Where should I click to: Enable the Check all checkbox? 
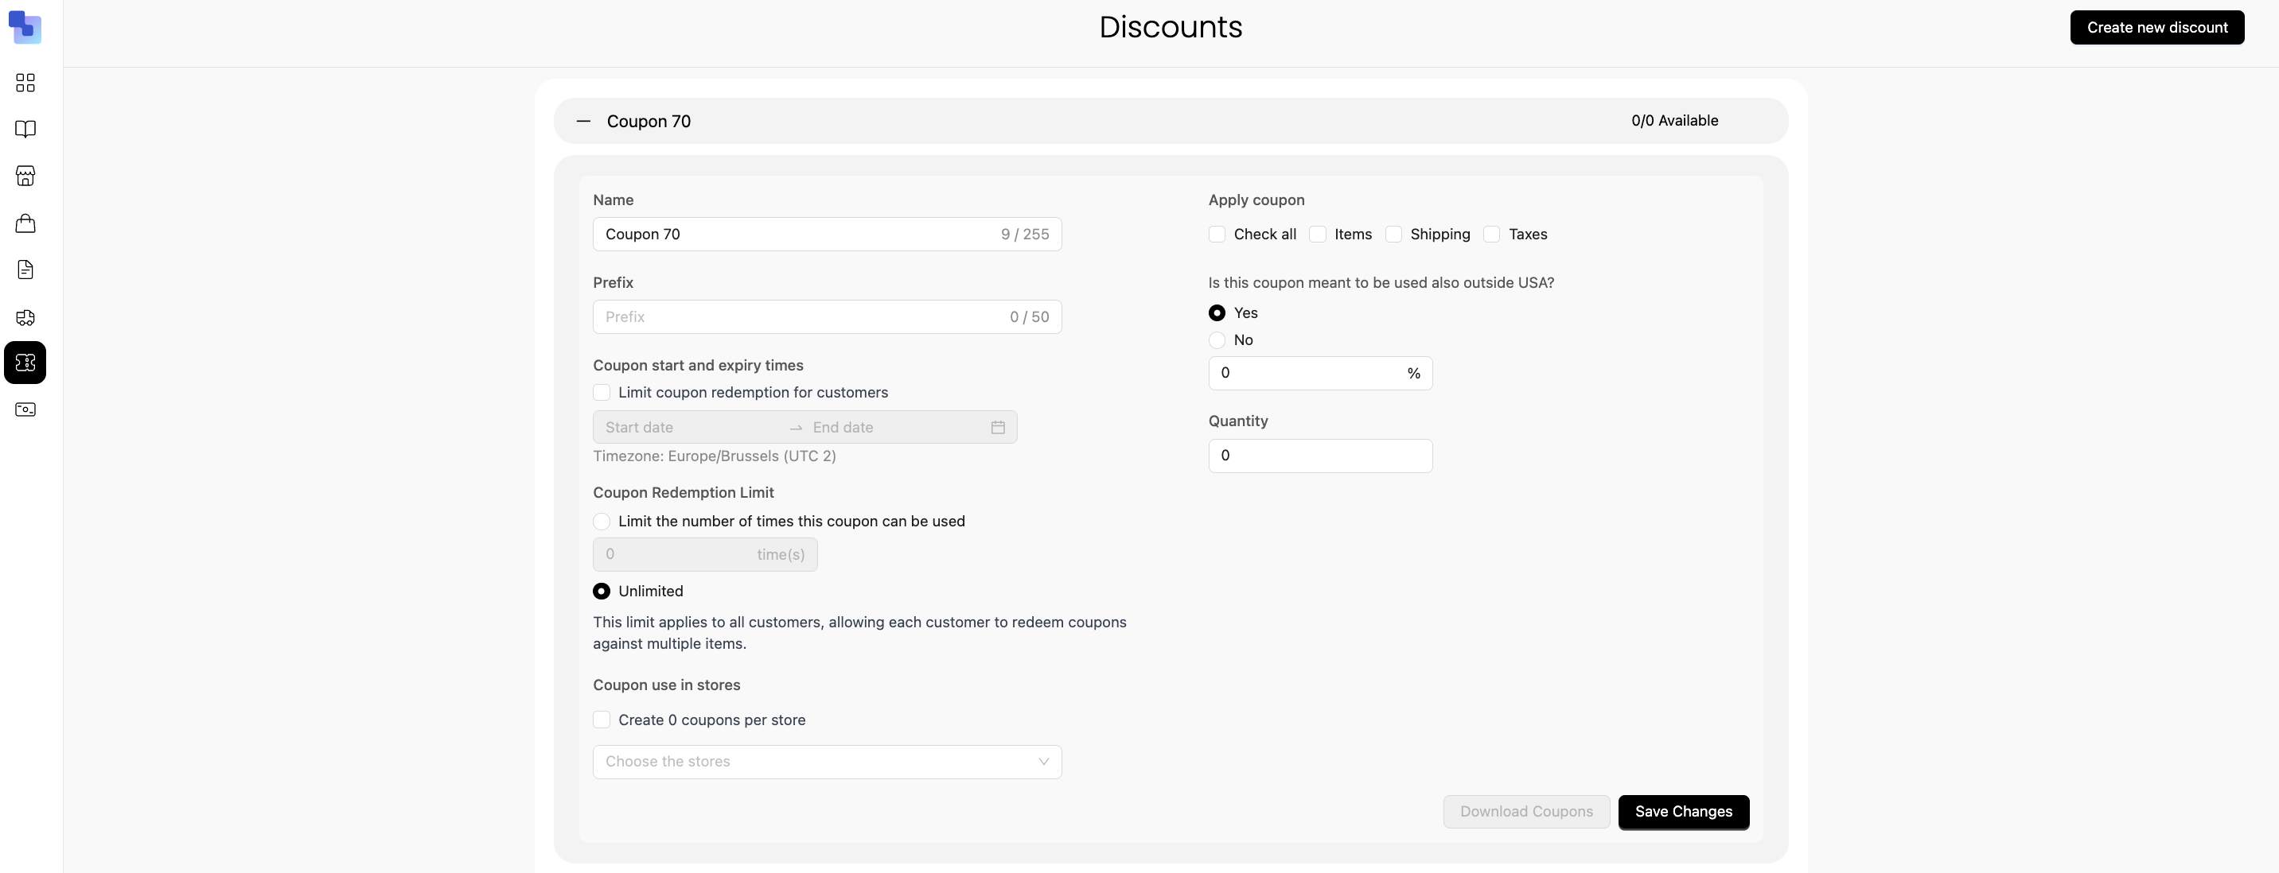point(1217,235)
